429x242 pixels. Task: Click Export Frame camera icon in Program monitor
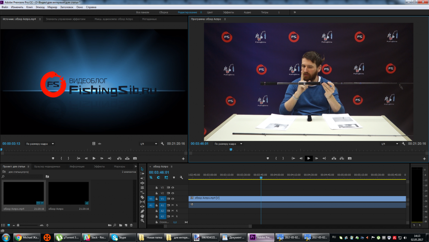tap(350, 158)
